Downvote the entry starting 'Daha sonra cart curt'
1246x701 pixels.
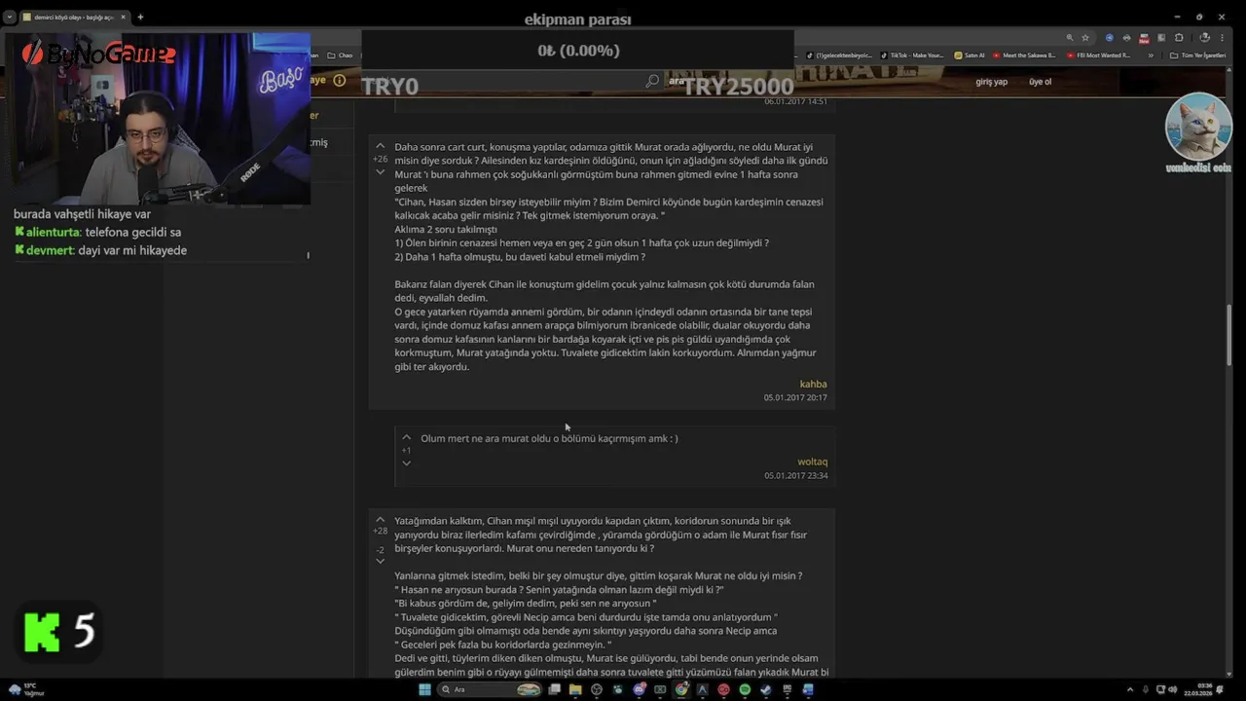[380, 172]
